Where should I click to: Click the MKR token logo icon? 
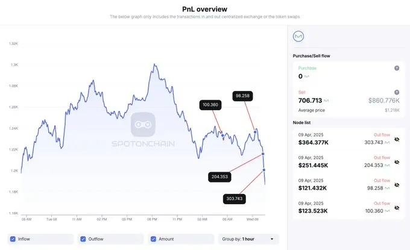tap(298, 37)
